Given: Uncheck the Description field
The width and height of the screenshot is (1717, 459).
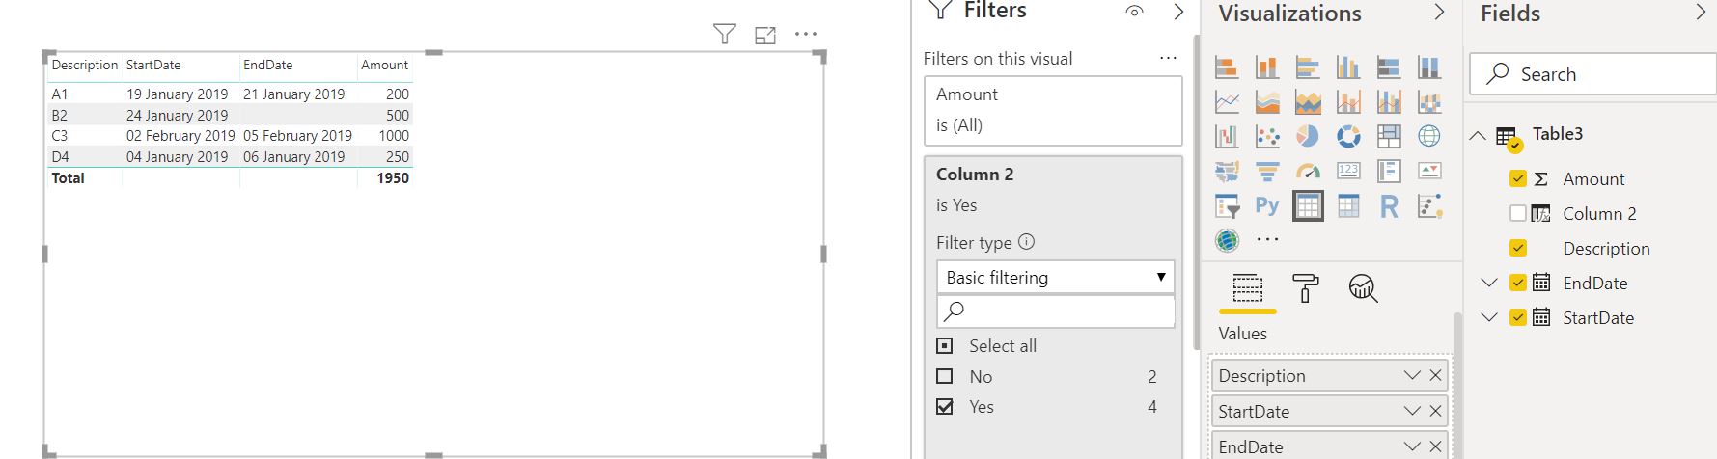Looking at the screenshot, I should pos(1518,248).
